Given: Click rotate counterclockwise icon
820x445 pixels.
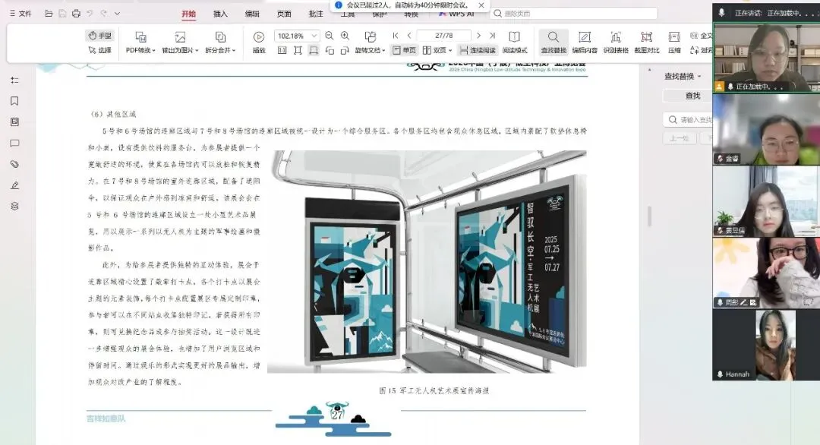Looking at the screenshot, I should tap(330, 51).
